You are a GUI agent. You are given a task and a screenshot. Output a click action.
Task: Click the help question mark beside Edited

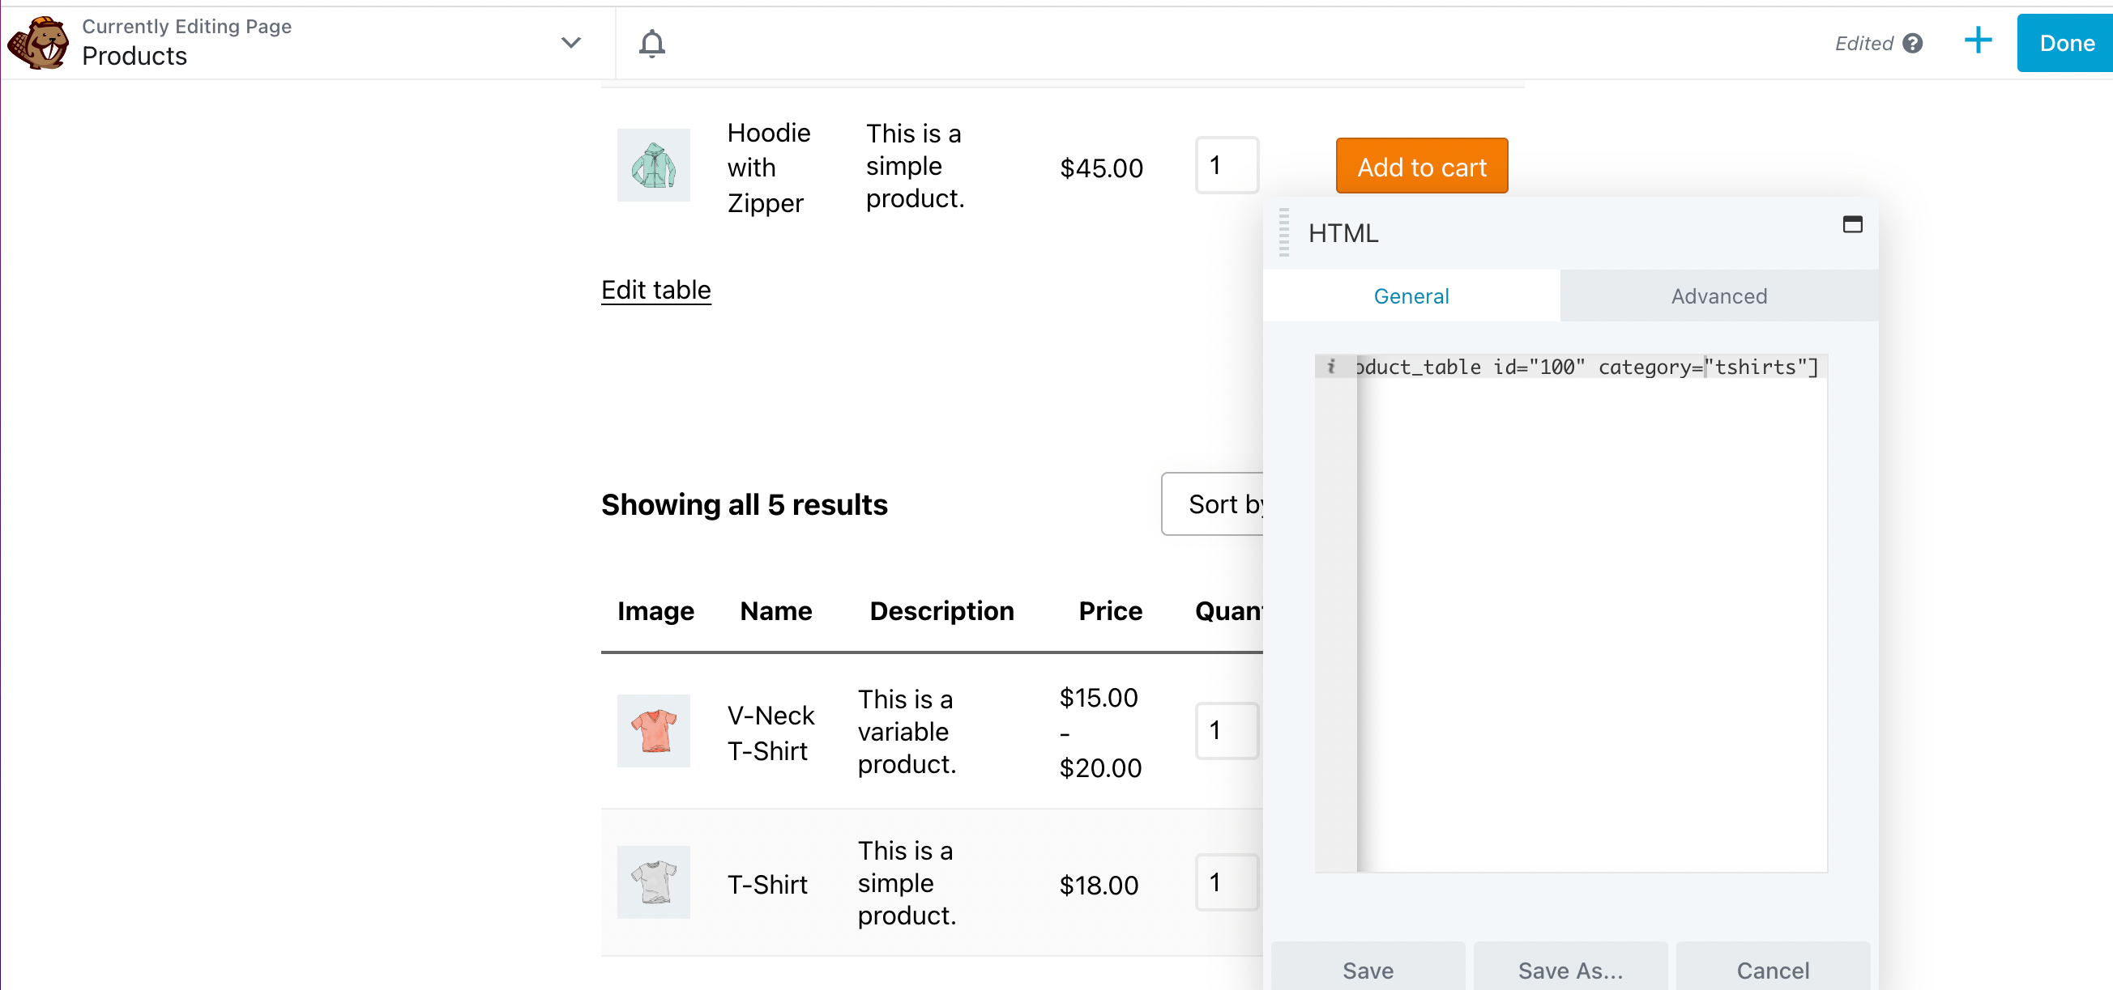click(x=1913, y=44)
